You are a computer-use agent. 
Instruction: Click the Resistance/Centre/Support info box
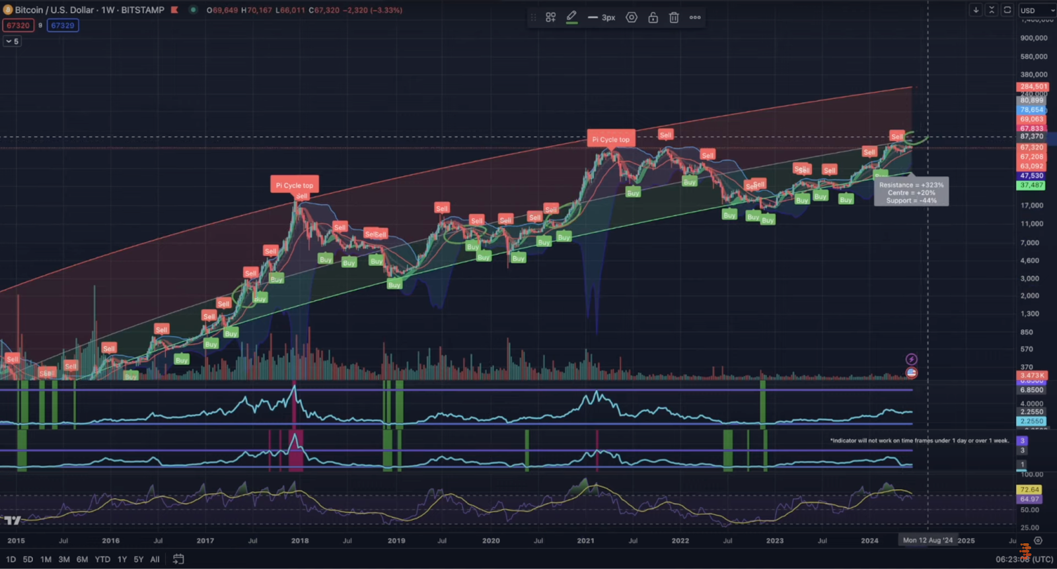[x=912, y=192]
